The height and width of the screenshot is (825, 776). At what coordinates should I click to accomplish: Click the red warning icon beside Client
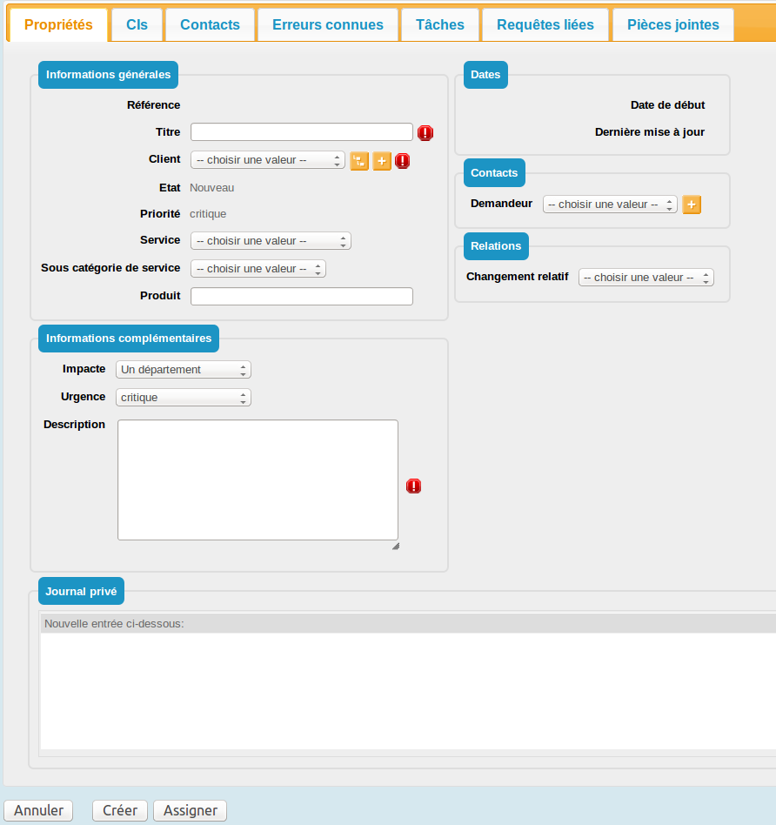point(403,161)
